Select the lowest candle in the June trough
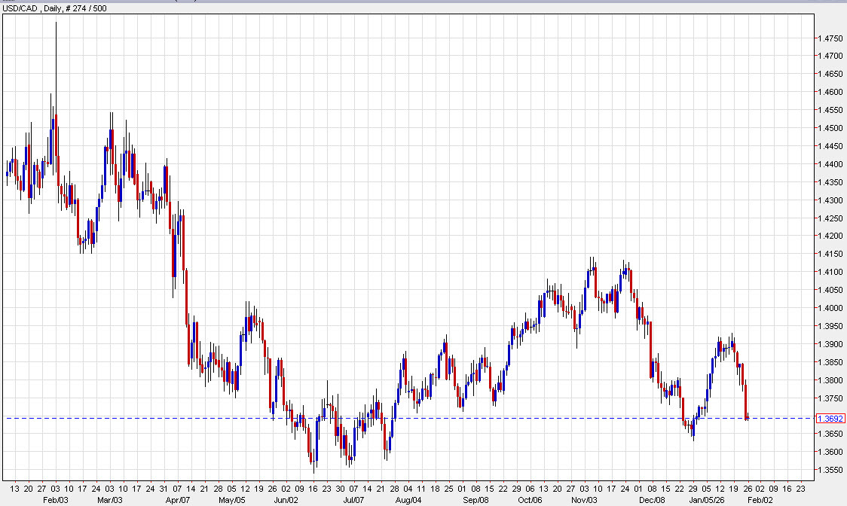This screenshot has width=847, height=506. [315, 463]
